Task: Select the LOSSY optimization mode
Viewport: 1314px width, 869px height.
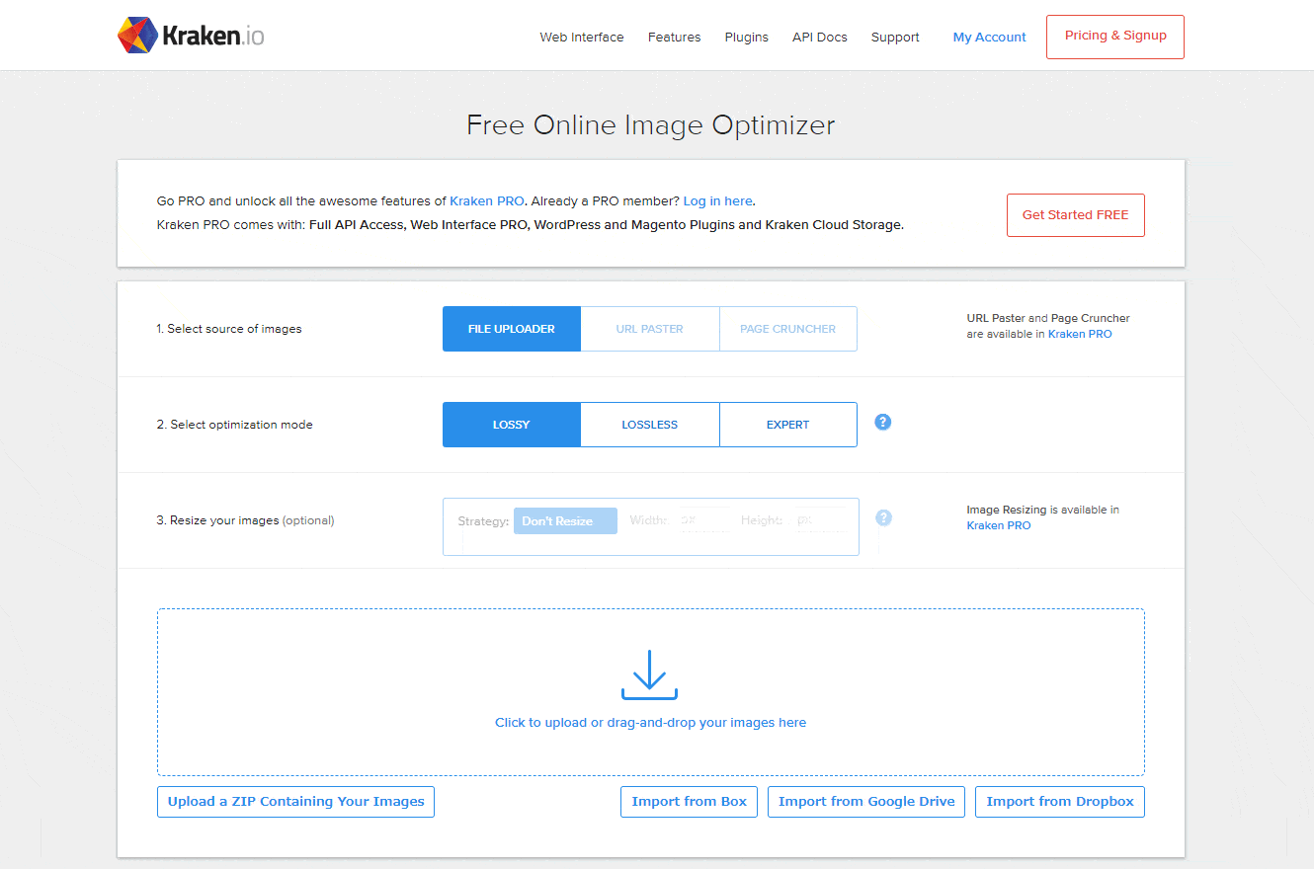Action: point(511,425)
